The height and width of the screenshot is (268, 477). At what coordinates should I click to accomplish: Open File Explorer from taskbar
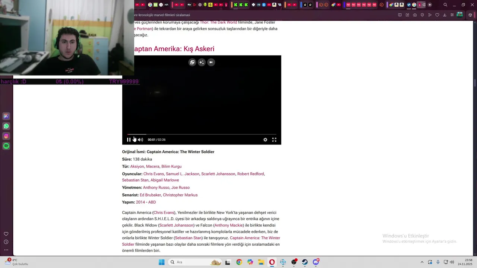click(261, 262)
